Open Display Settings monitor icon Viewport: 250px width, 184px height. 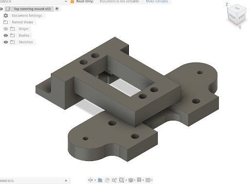[131, 180]
